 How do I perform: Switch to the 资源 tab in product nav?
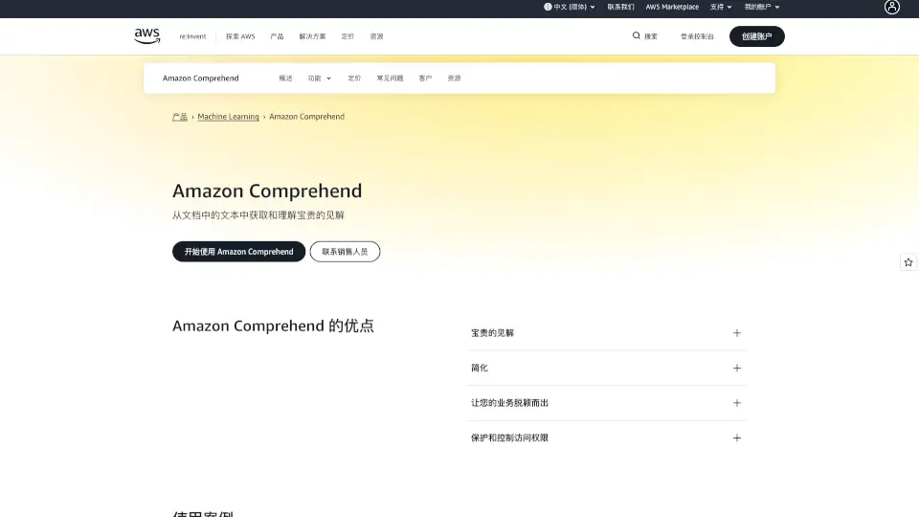click(x=454, y=78)
